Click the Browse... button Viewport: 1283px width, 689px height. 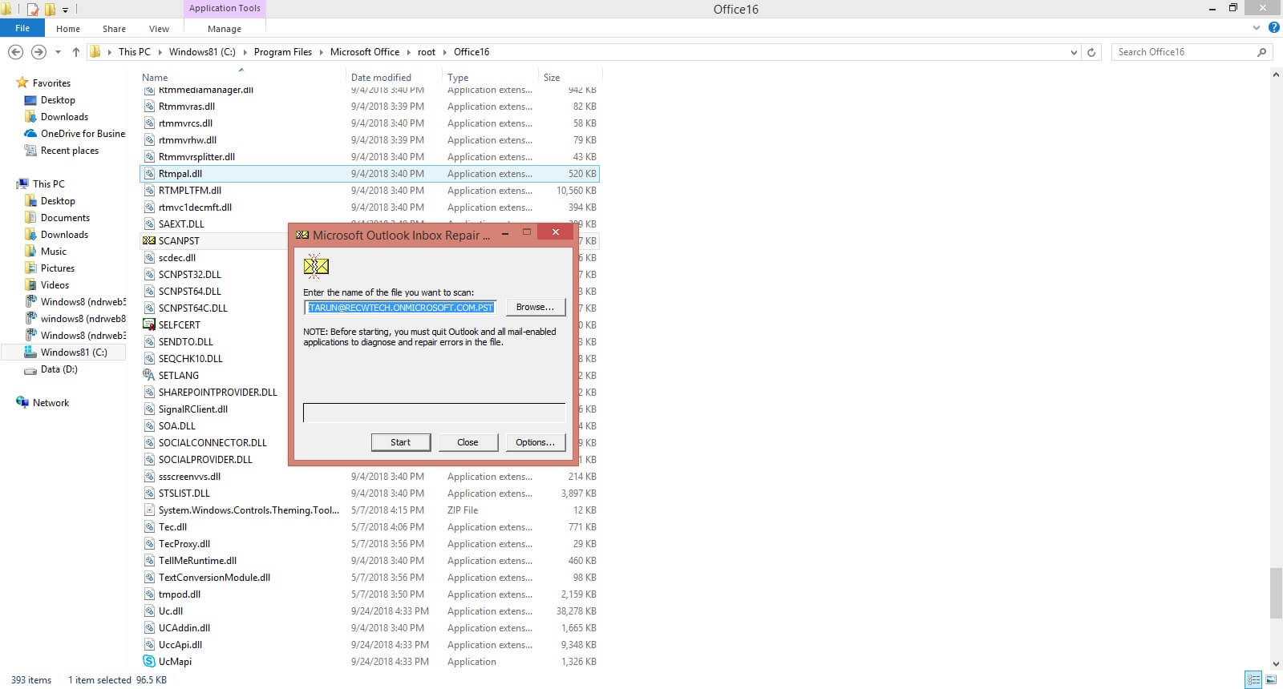pyautogui.click(x=535, y=307)
